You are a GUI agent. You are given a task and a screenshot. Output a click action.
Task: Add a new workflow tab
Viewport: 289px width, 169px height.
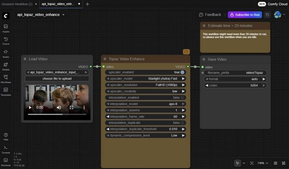87,4
